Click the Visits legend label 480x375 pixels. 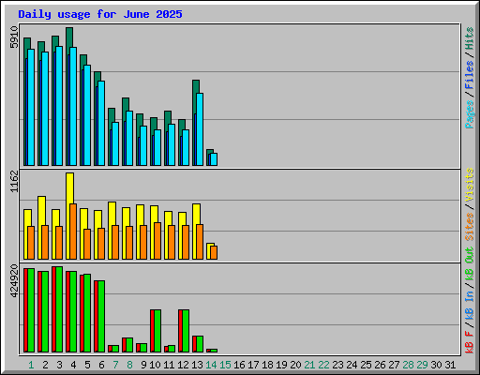point(470,185)
